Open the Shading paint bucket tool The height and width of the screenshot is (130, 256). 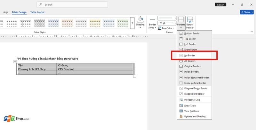point(140,22)
